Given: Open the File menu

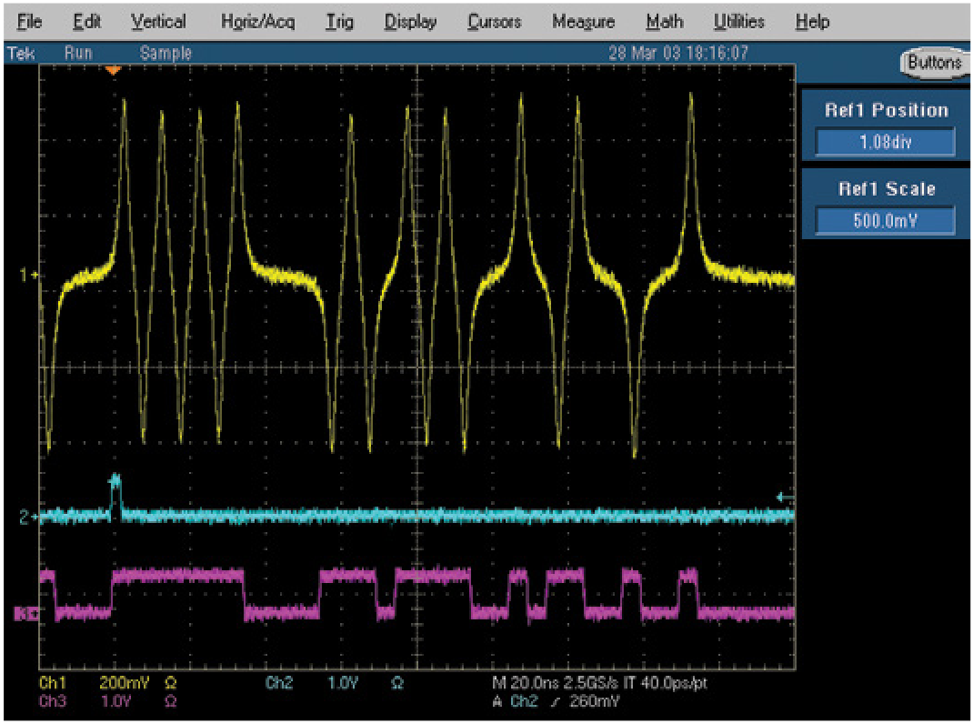Looking at the screenshot, I should click(x=29, y=22).
